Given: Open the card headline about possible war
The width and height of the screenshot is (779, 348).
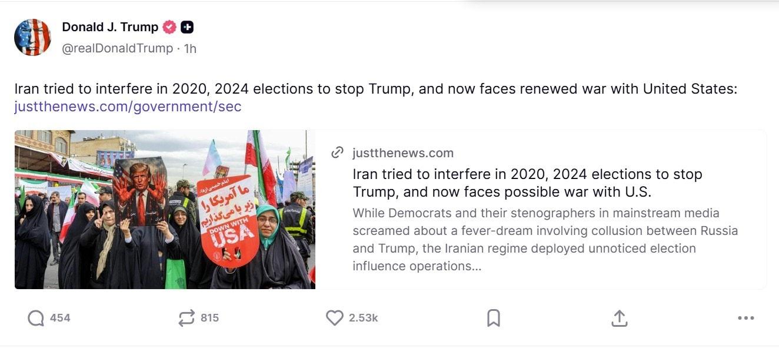Looking at the screenshot, I should coord(527,183).
